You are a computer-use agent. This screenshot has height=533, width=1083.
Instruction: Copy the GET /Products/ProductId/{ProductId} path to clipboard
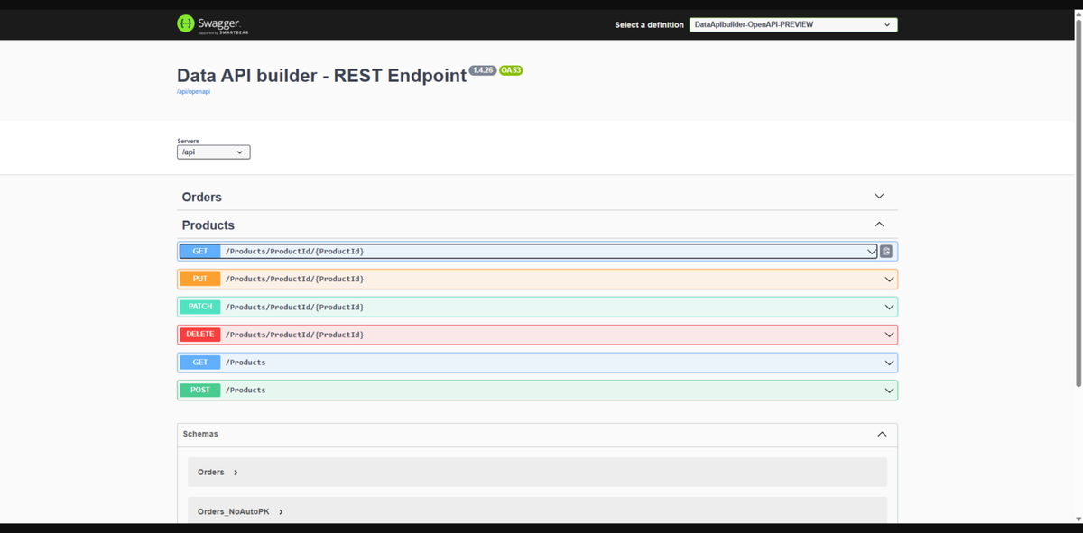pos(886,252)
